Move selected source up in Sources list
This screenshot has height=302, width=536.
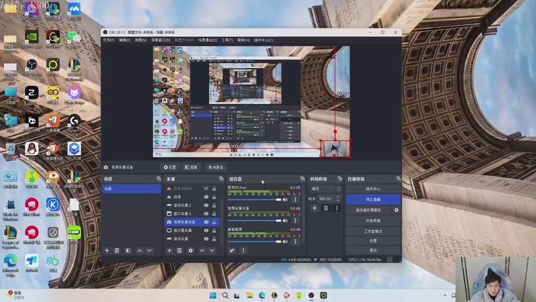pyautogui.click(x=202, y=250)
